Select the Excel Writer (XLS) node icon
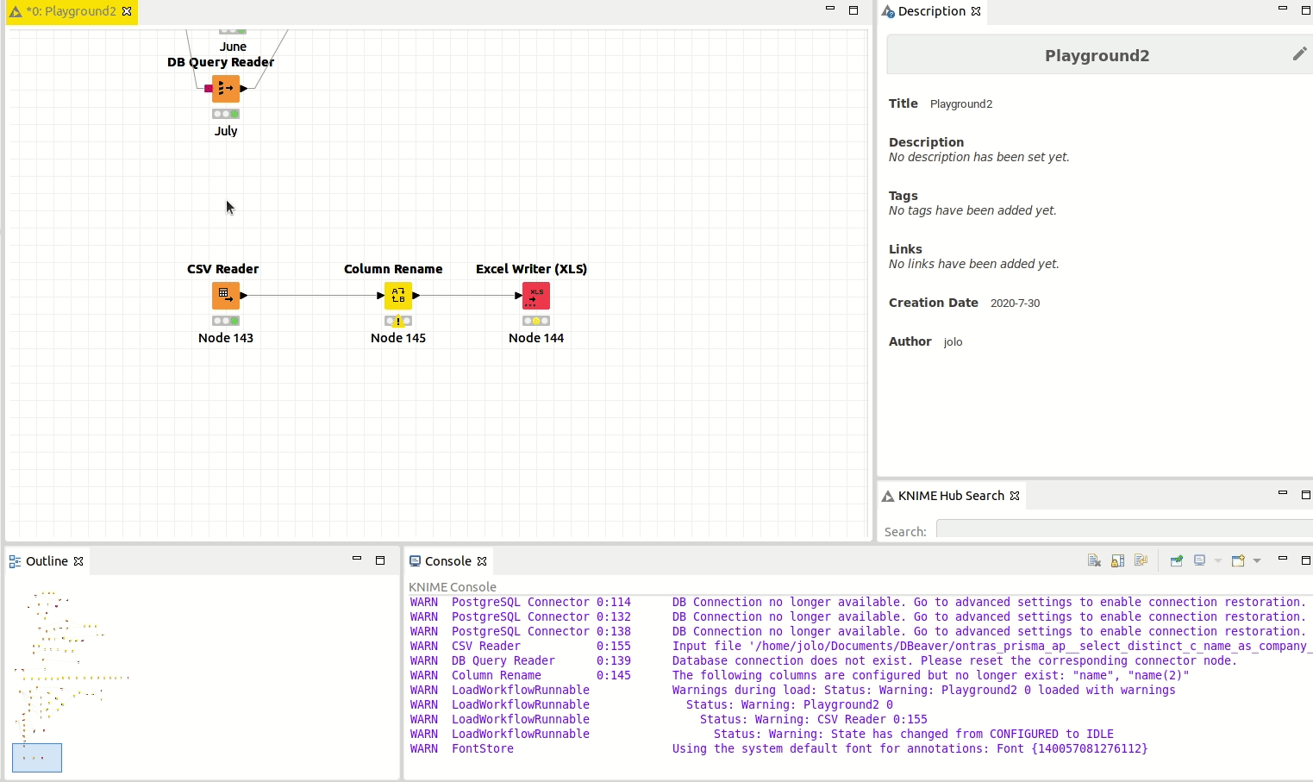Viewport: 1313px width, 782px height. coord(535,296)
